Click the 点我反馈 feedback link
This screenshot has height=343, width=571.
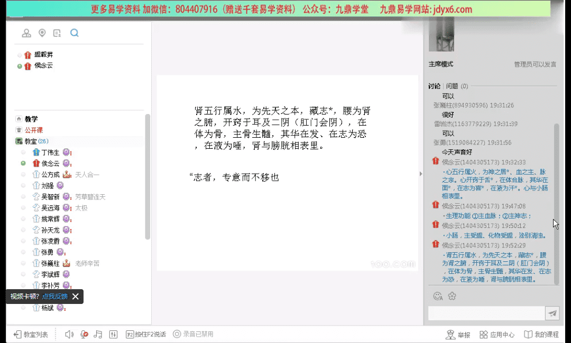[55, 297]
